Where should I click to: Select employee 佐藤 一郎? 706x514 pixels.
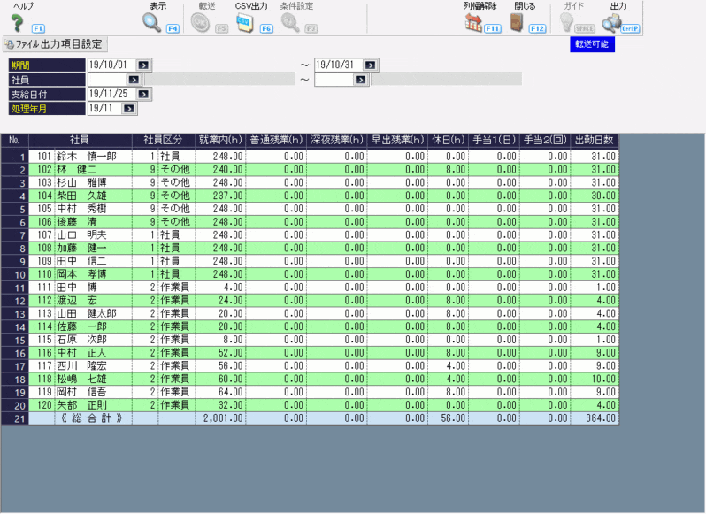81,326
